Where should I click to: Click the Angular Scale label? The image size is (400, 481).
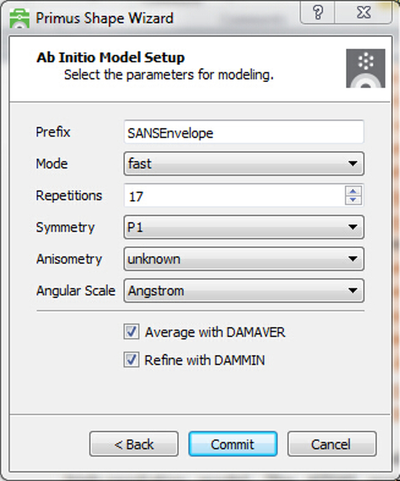(x=76, y=291)
